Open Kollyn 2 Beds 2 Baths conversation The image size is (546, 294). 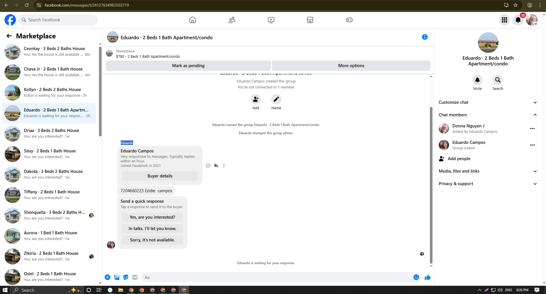tap(49, 92)
